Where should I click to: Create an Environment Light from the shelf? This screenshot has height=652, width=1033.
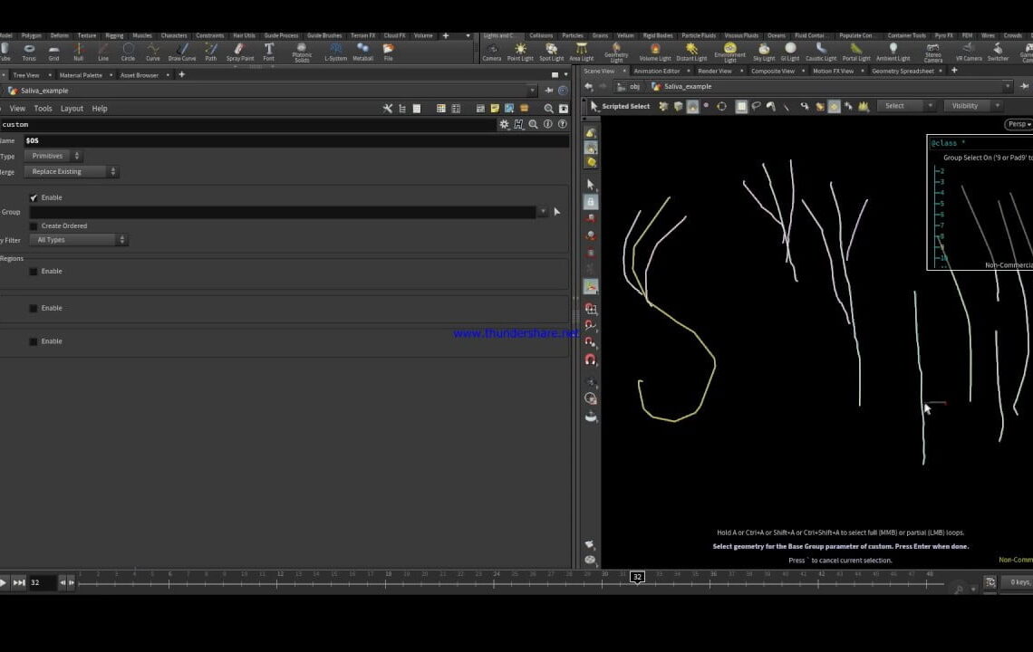click(730, 50)
